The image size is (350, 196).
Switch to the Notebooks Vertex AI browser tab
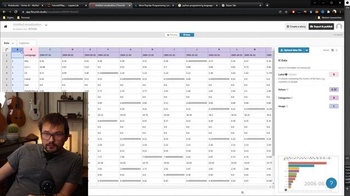(x=23, y=5)
